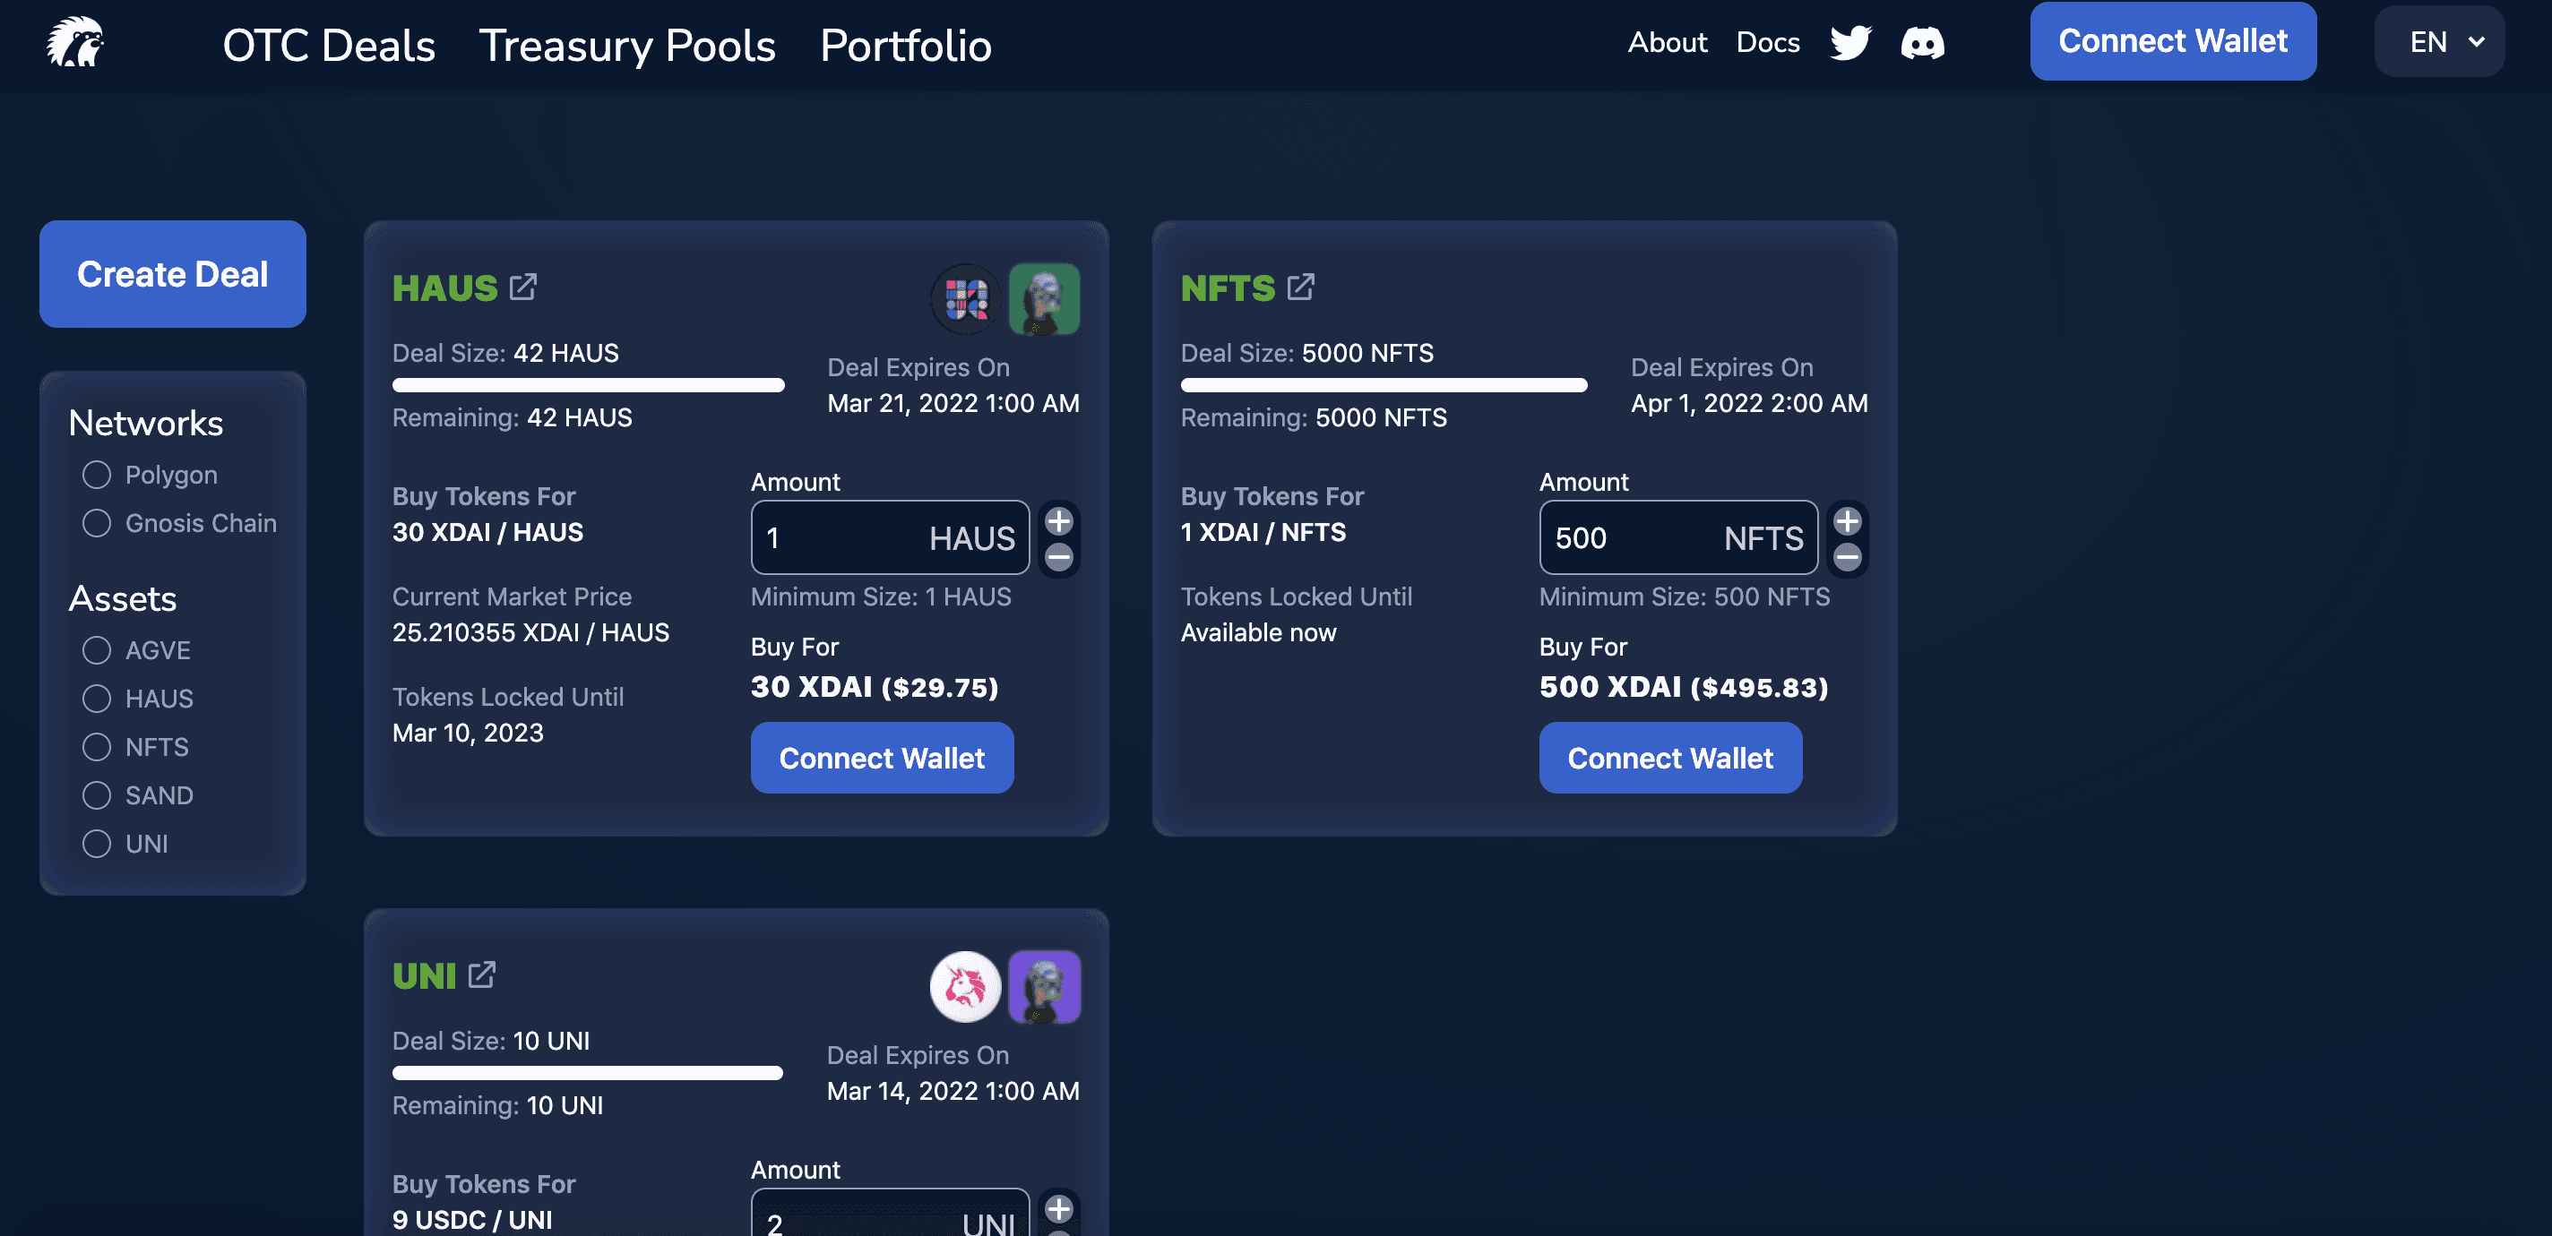The width and height of the screenshot is (2552, 1236).
Task: Open HAUS external link icon
Action: pyautogui.click(x=523, y=288)
